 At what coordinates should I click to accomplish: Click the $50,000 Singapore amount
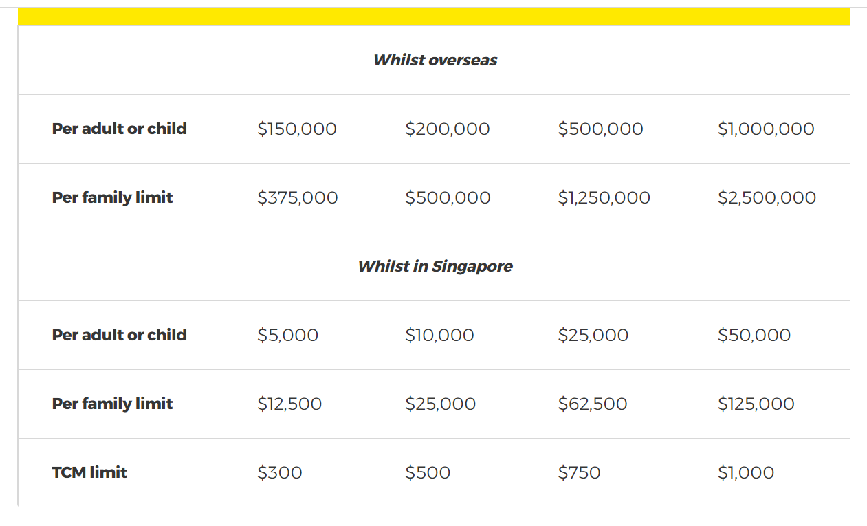(x=754, y=335)
